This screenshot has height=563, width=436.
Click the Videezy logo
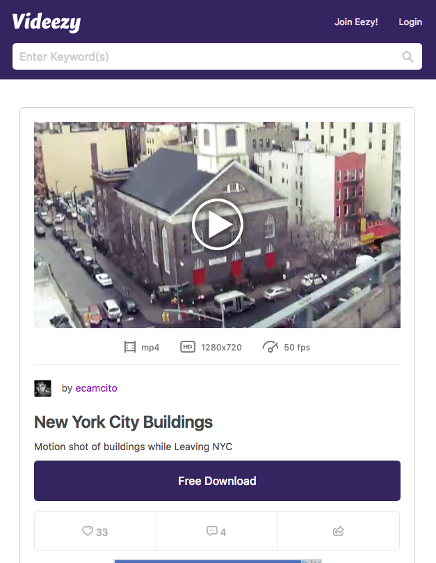(x=47, y=22)
